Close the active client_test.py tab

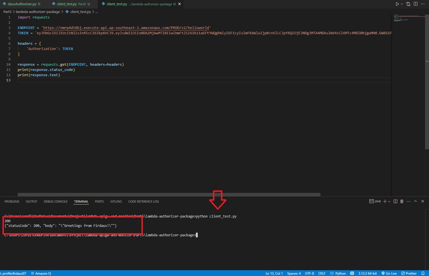tap(179, 4)
